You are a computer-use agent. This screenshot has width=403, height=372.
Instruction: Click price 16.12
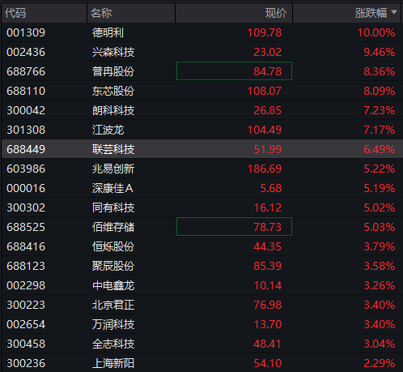(268, 207)
